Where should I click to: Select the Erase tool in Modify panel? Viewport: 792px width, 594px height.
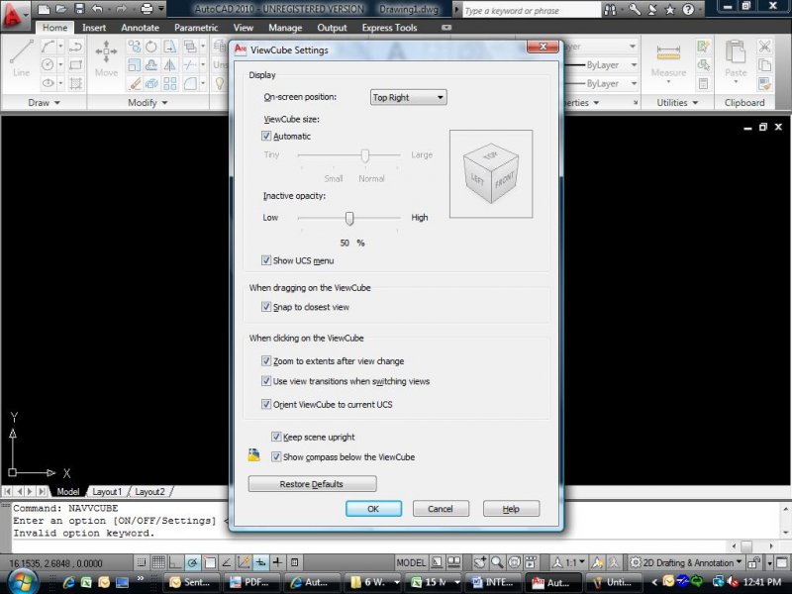pyautogui.click(x=135, y=83)
